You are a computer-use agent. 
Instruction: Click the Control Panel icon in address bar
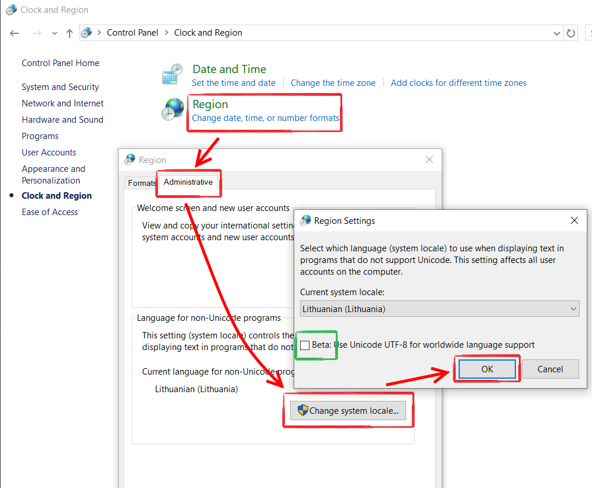(87, 33)
